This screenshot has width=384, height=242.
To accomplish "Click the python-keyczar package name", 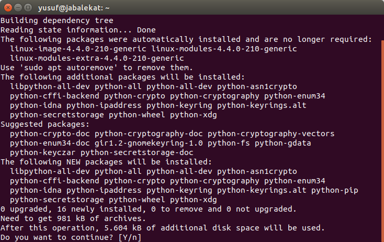I will 43,152.
